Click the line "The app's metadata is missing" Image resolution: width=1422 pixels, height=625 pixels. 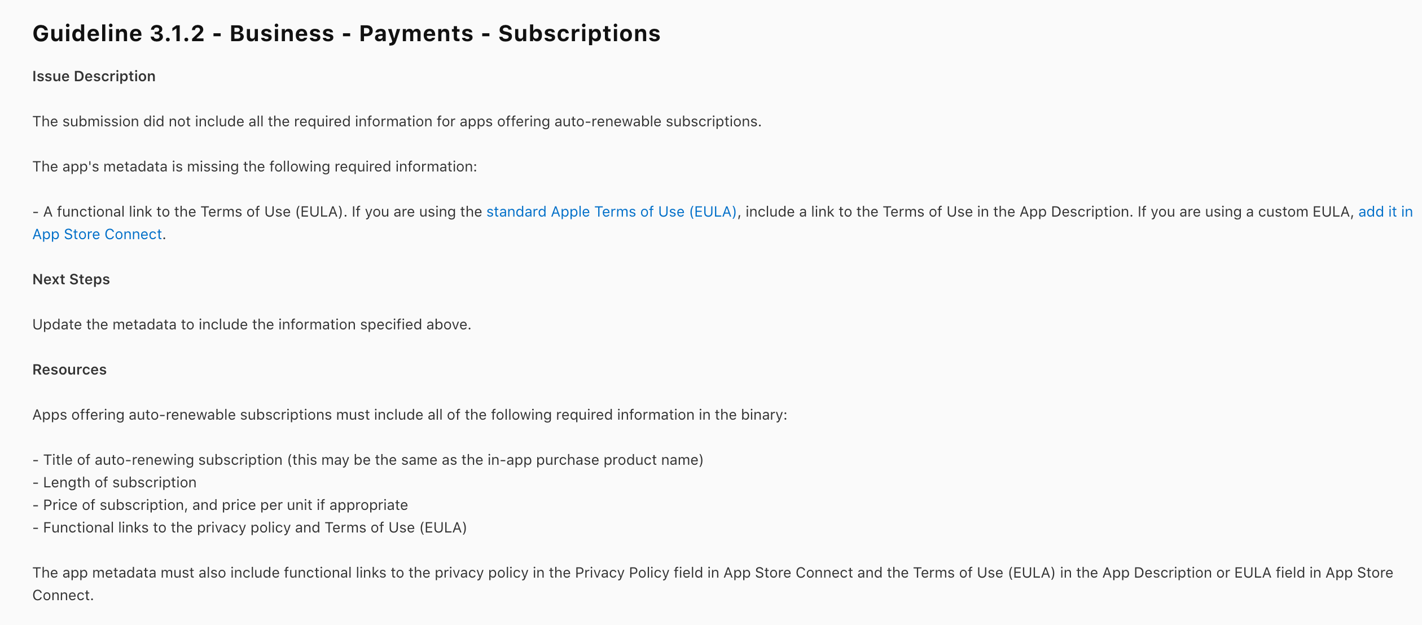coord(254,167)
